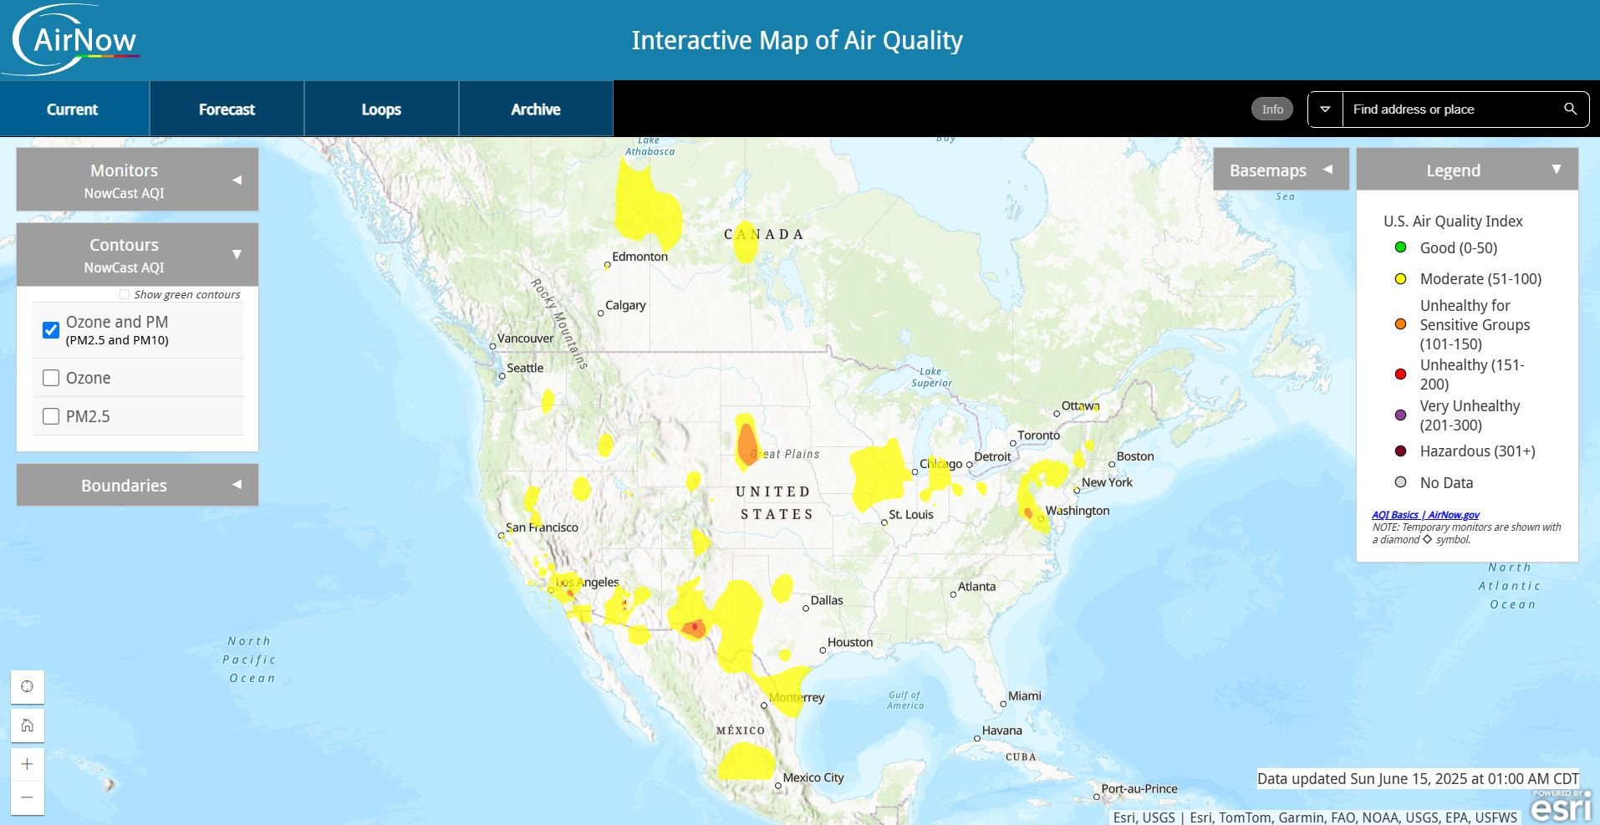Click the gray No Data legend dot
1600x825 pixels.
1400,482
